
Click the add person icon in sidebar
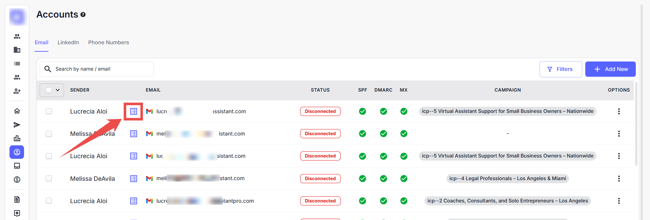17,91
